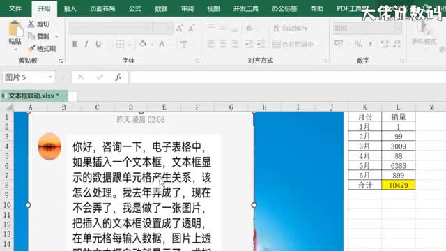Apply comma style icon
The height and width of the screenshot is (251, 446).
pos(370,44)
